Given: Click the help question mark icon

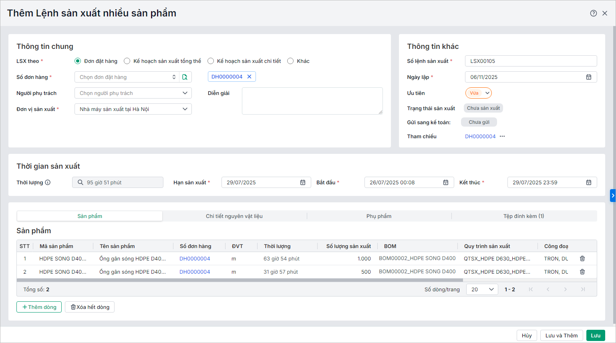Looking at the screenshot, I should tap(593, 13).
